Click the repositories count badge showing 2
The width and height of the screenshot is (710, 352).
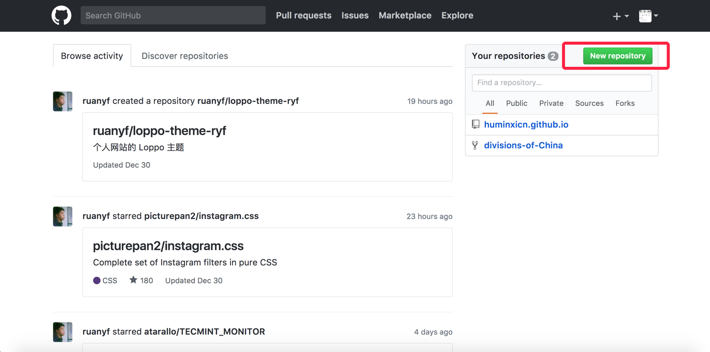click(x=553, y=56)
